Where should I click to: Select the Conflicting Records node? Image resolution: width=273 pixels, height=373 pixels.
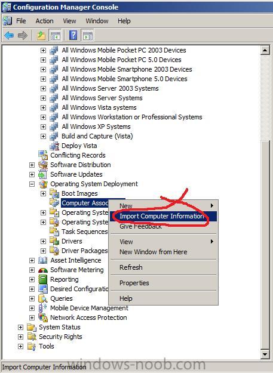click(78, 155)
